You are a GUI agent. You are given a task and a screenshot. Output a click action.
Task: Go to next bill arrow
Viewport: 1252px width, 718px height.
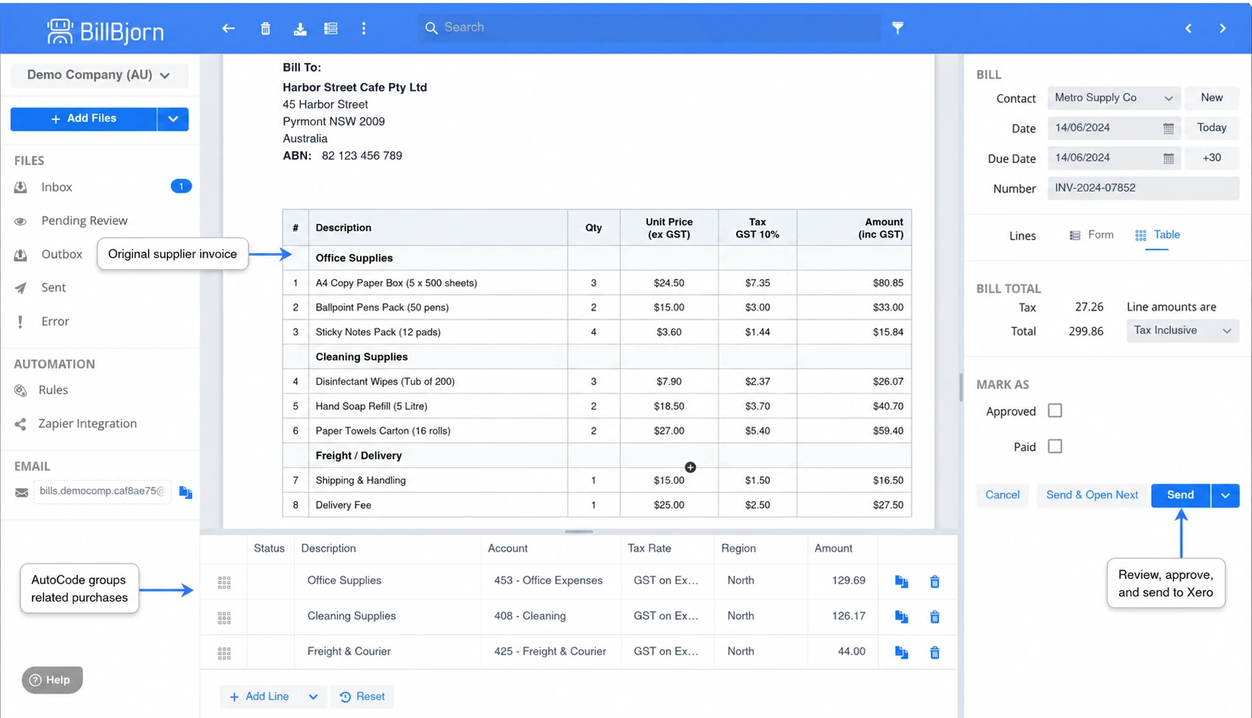pos(1223,28)
